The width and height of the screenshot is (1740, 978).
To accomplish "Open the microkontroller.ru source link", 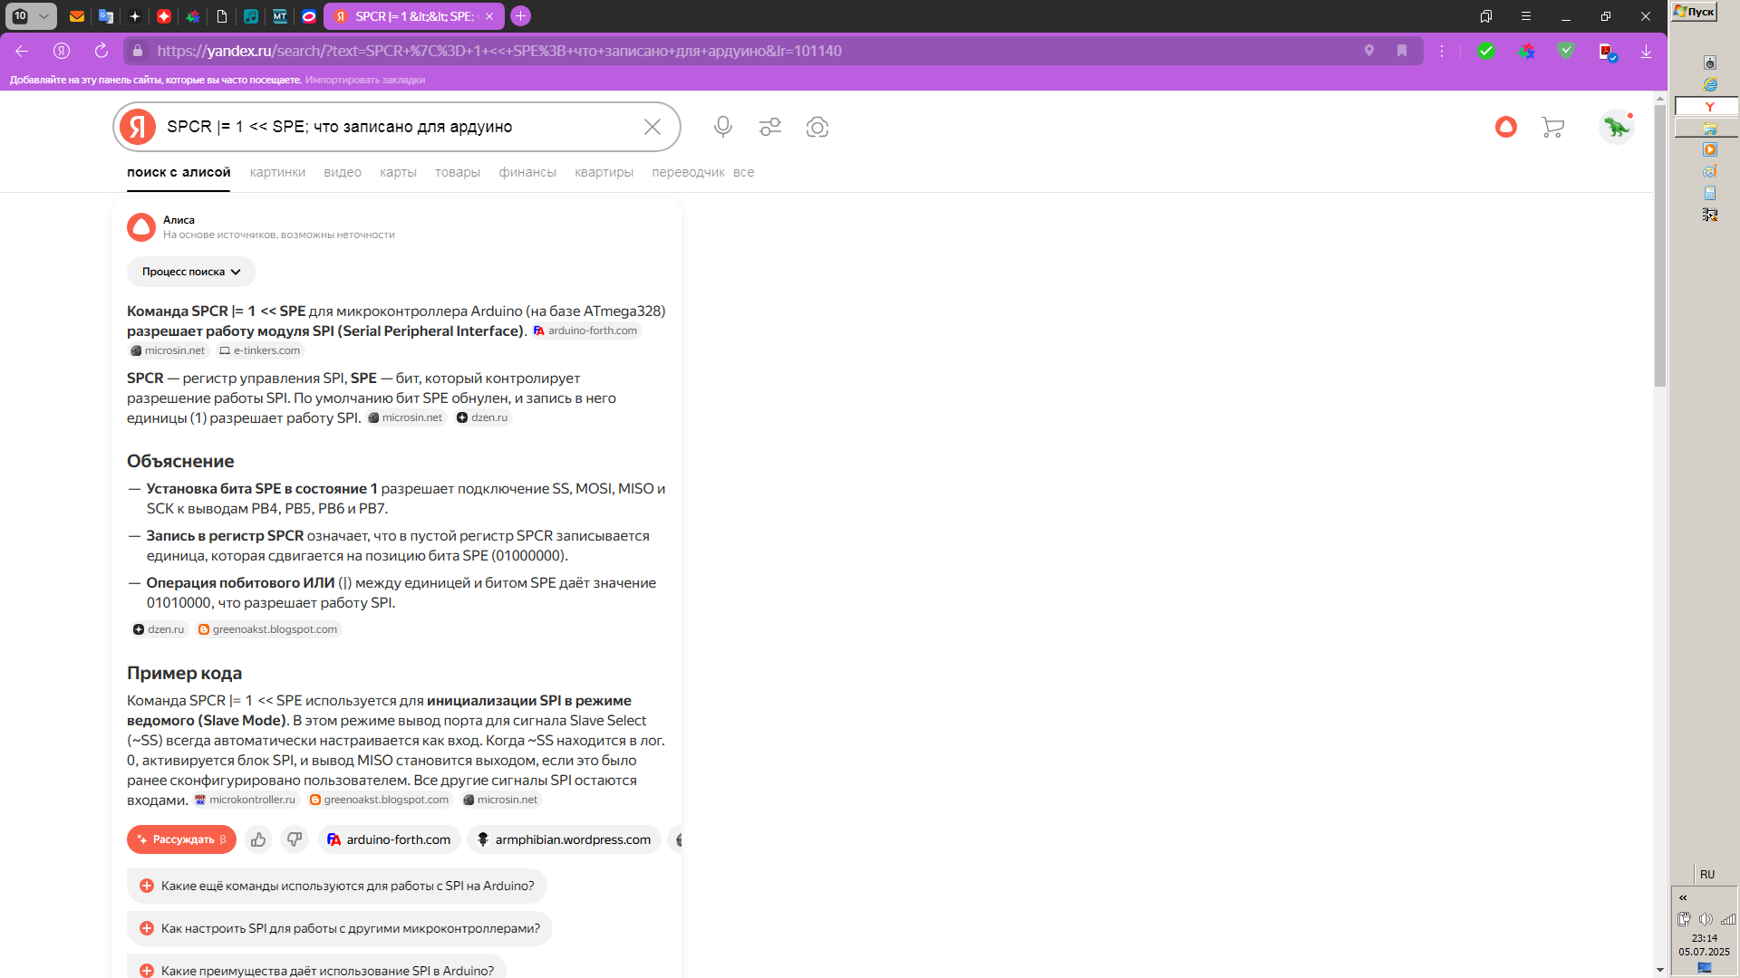I will coord(246,800).
